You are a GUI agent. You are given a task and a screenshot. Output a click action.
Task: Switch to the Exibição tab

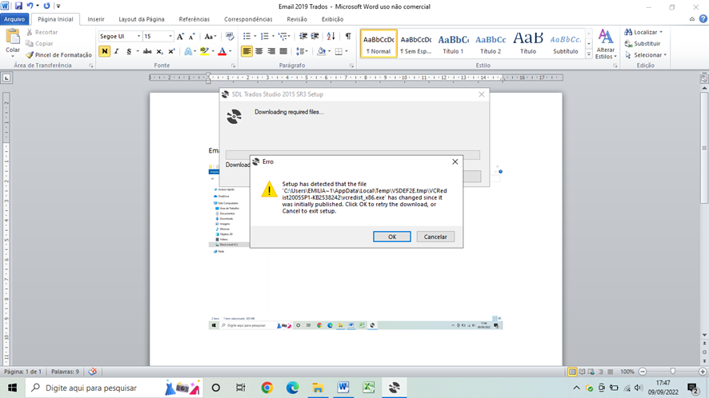332,19
